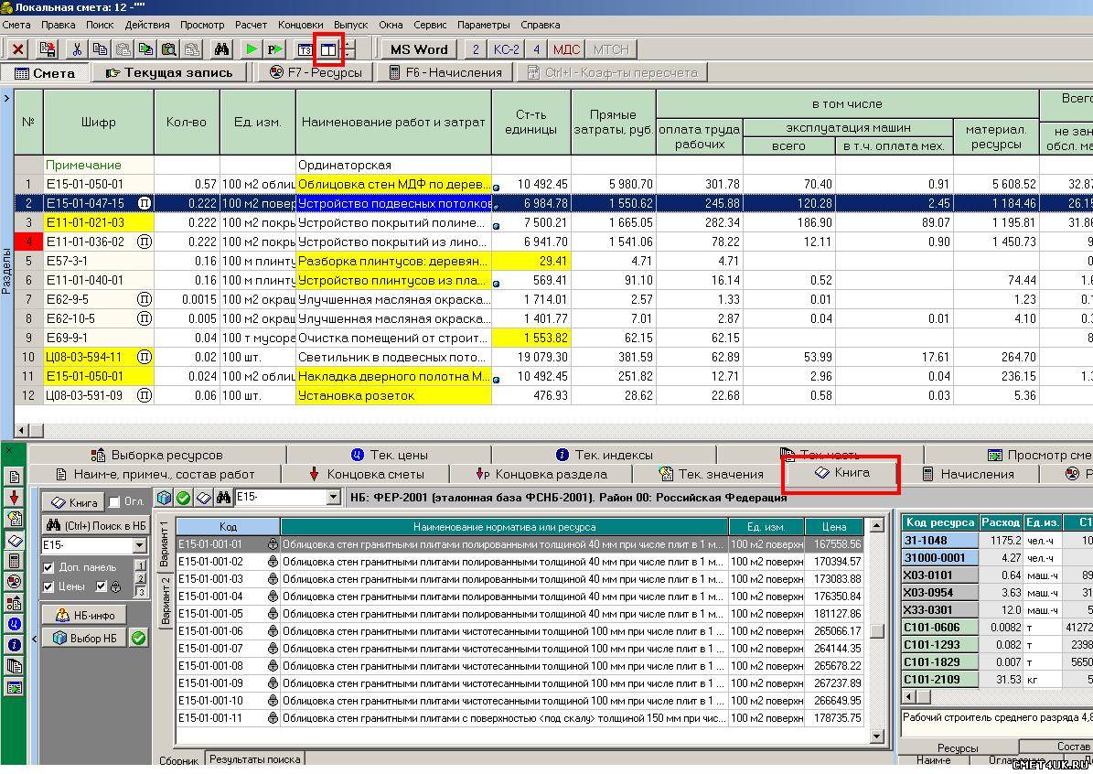Toggle the Огл. checkbox
The image size is (1093, 774).
[x=114, y=502]
